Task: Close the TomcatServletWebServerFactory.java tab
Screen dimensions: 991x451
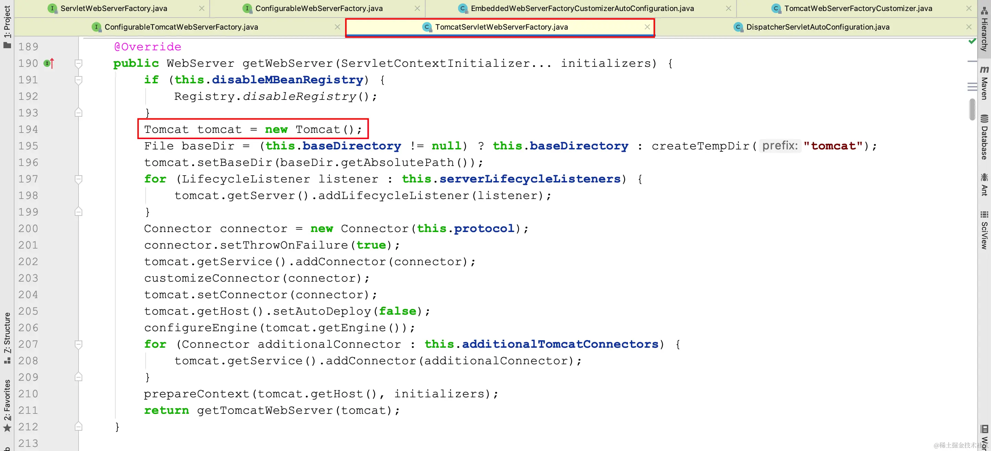Action: pos(647,27)
